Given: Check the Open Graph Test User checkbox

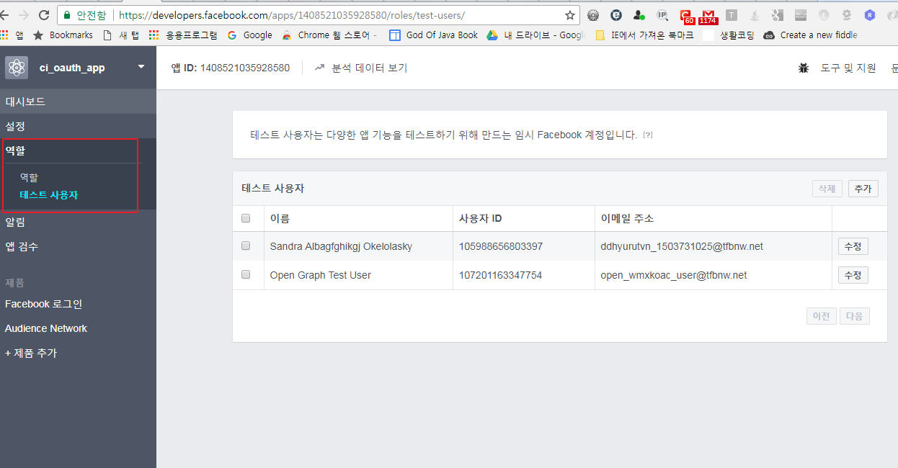Looking at the screenshot, I should click(246, 274).
